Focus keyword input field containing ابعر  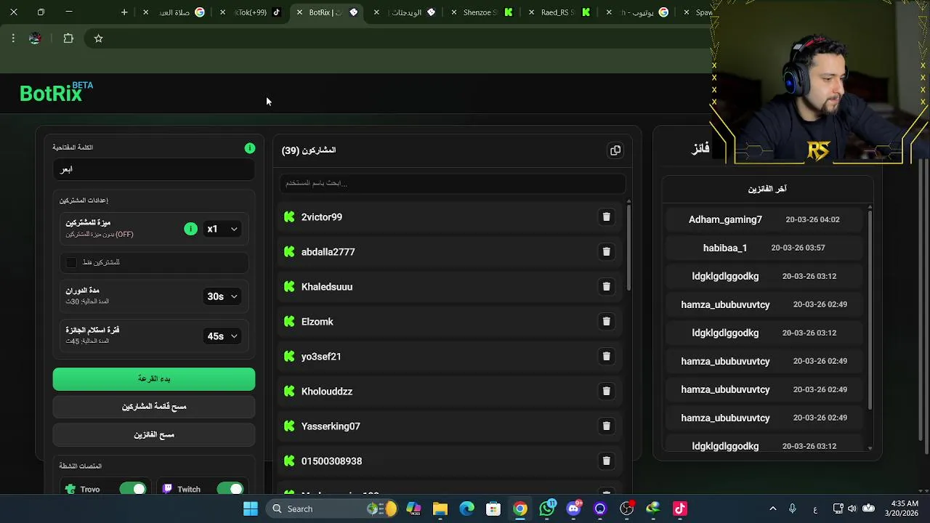point(154,169)
